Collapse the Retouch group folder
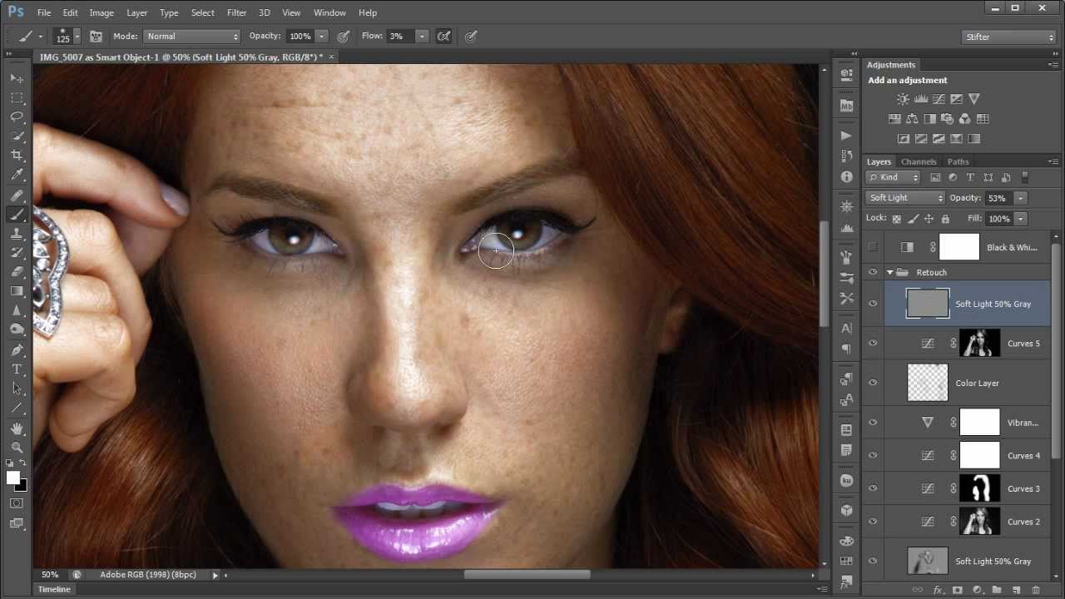The width and height of the screenshot is (1065, 599). coord(890,272)
